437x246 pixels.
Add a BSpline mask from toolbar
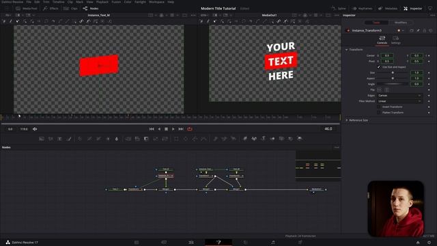[x=204, y=139]
